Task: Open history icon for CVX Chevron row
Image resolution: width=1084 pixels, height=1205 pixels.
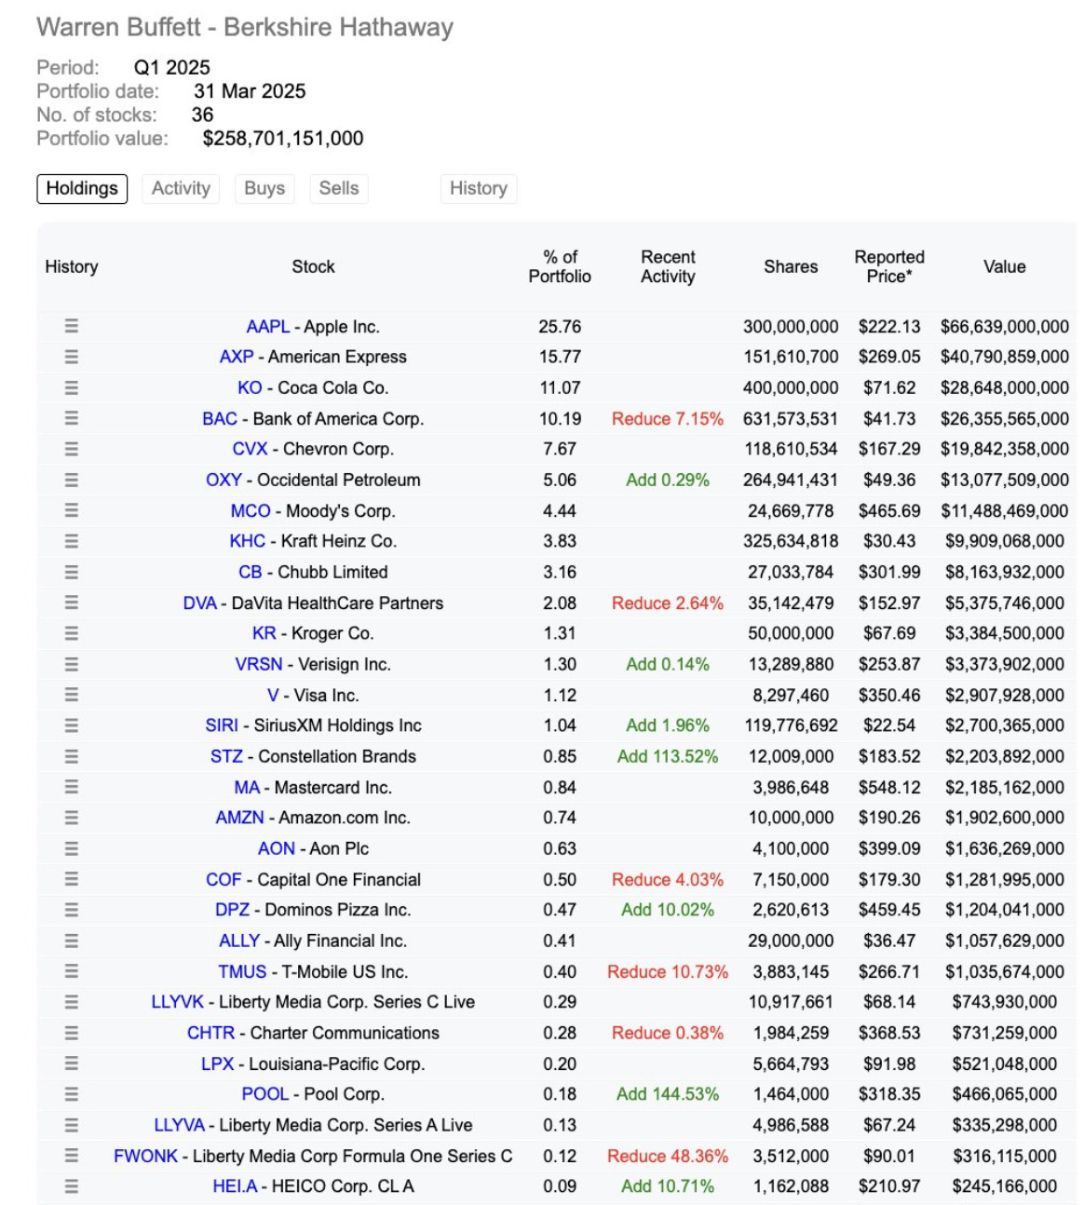Action: point(72,449)
